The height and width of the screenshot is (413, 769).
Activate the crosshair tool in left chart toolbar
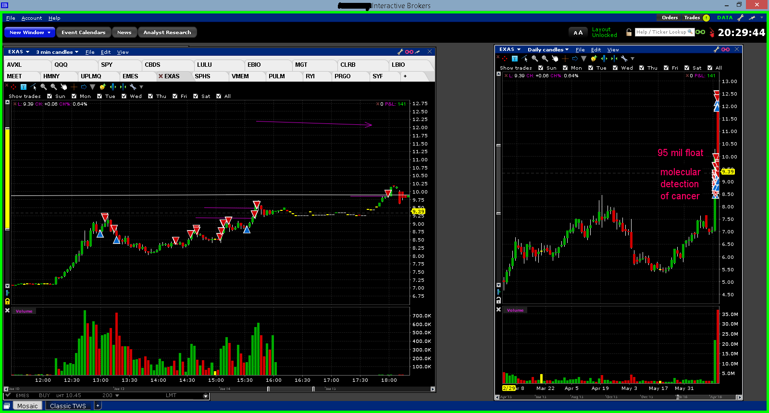click(x=74, y=87)
